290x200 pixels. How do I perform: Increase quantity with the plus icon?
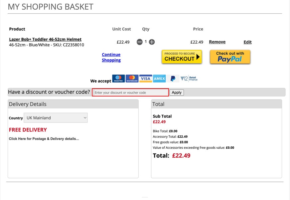[x=152, y=42]
